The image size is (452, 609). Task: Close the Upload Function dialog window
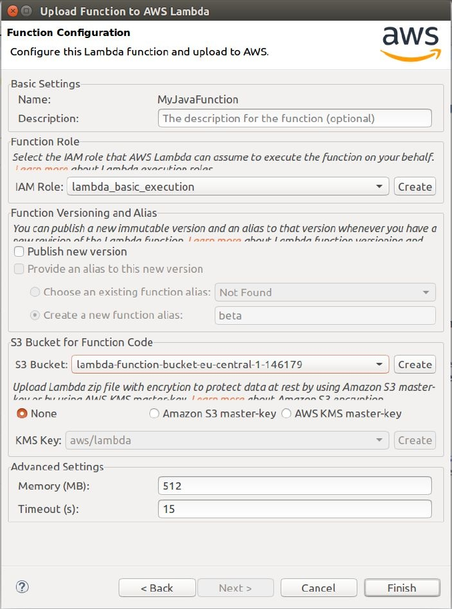coord(11,11)
